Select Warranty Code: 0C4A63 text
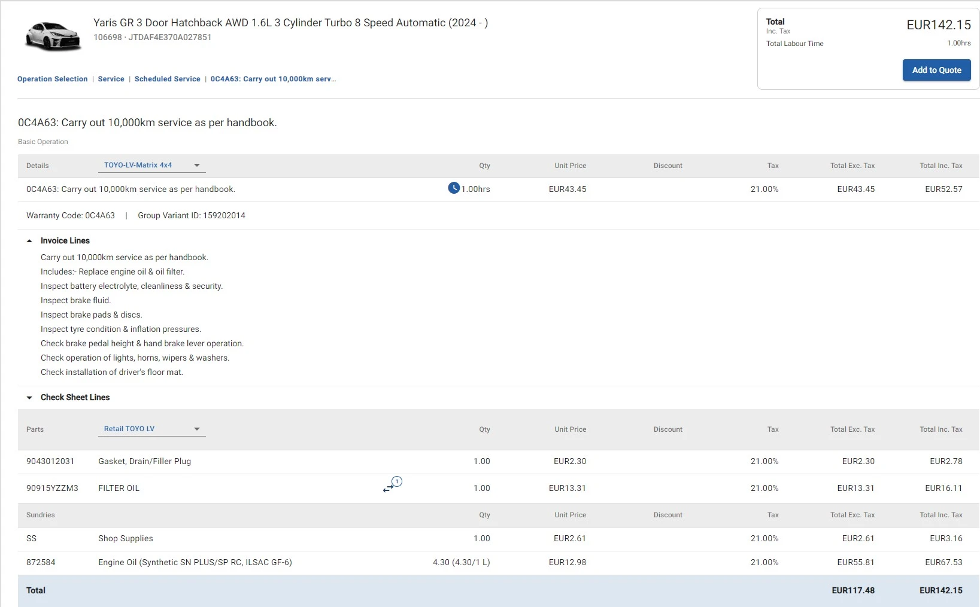This screenshot has width=980, height=607. 71,215
